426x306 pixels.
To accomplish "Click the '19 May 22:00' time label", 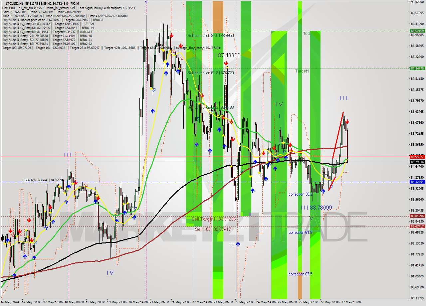I will (x=116, y=302).
